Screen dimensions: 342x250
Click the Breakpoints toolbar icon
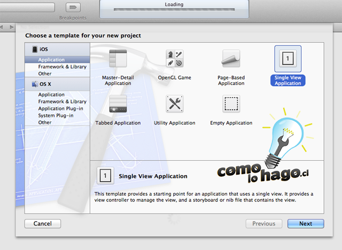[73, 7]
